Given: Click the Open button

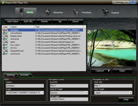Looking at the screenshot, I should 122,71.
